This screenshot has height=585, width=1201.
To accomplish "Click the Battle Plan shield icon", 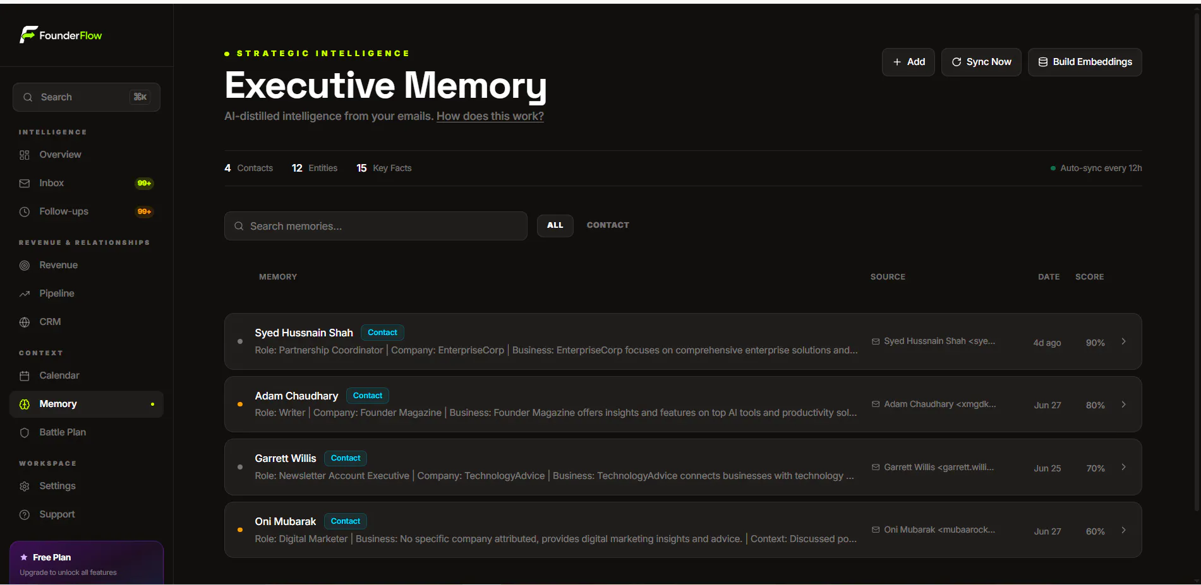I will 25,432.
